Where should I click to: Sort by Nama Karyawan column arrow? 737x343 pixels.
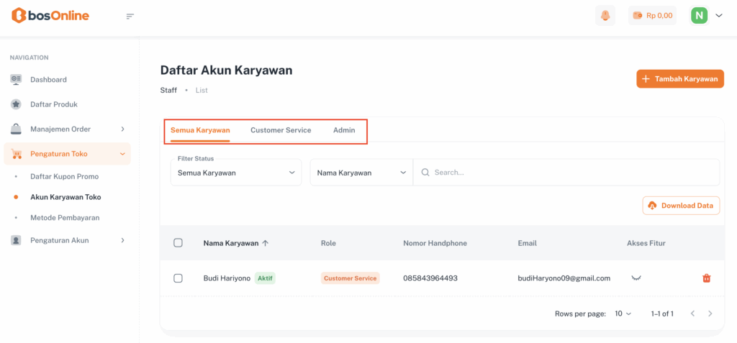266,243
